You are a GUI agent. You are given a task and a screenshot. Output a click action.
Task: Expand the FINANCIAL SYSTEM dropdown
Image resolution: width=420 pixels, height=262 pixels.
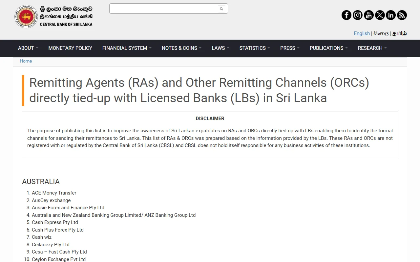127,48
